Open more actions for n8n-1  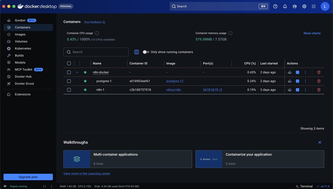coord(305,90)
